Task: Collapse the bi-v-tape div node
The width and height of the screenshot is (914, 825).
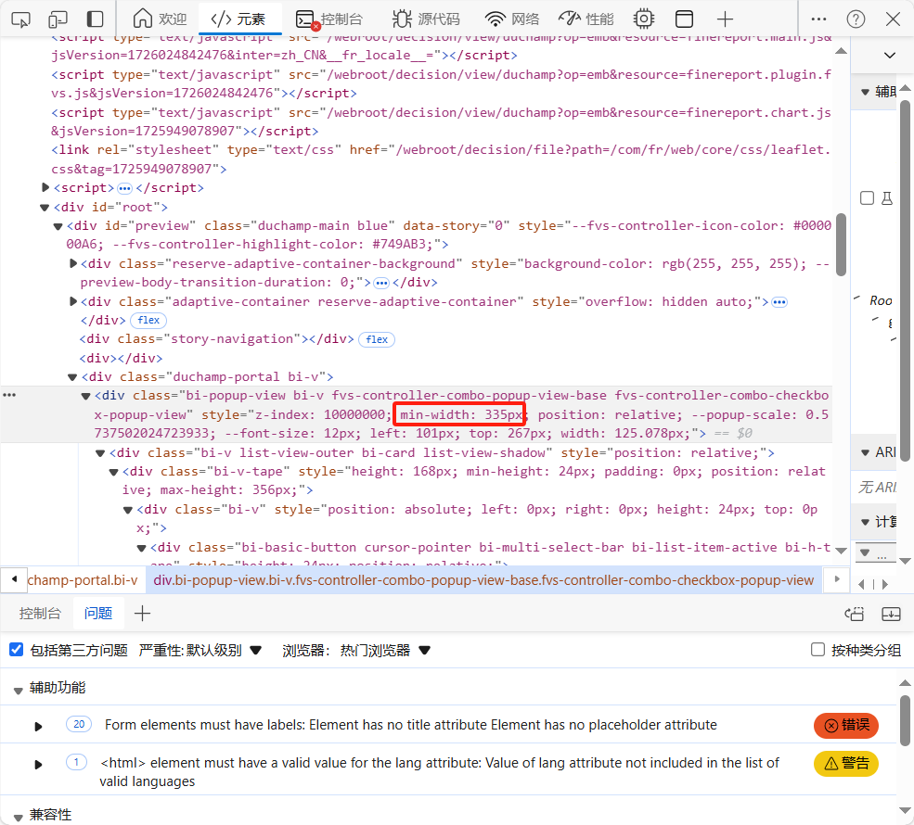Action: click(113, 472)
